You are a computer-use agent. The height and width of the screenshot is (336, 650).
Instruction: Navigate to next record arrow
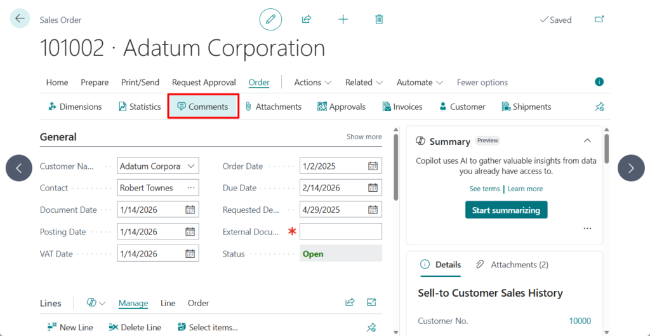pyautogui.click(x=631, y=168)
